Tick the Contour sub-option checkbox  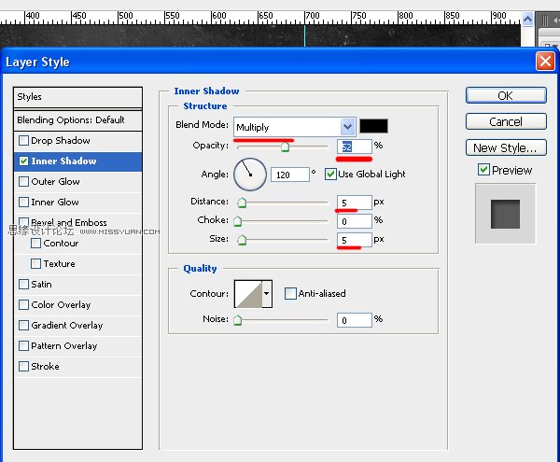coord(35,244)
